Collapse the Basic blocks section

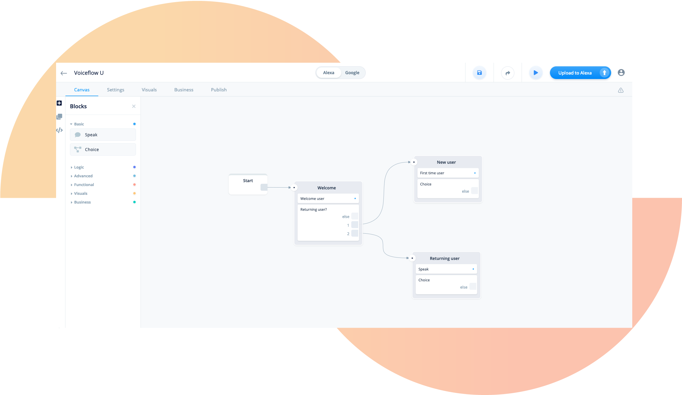pos(71,124)
